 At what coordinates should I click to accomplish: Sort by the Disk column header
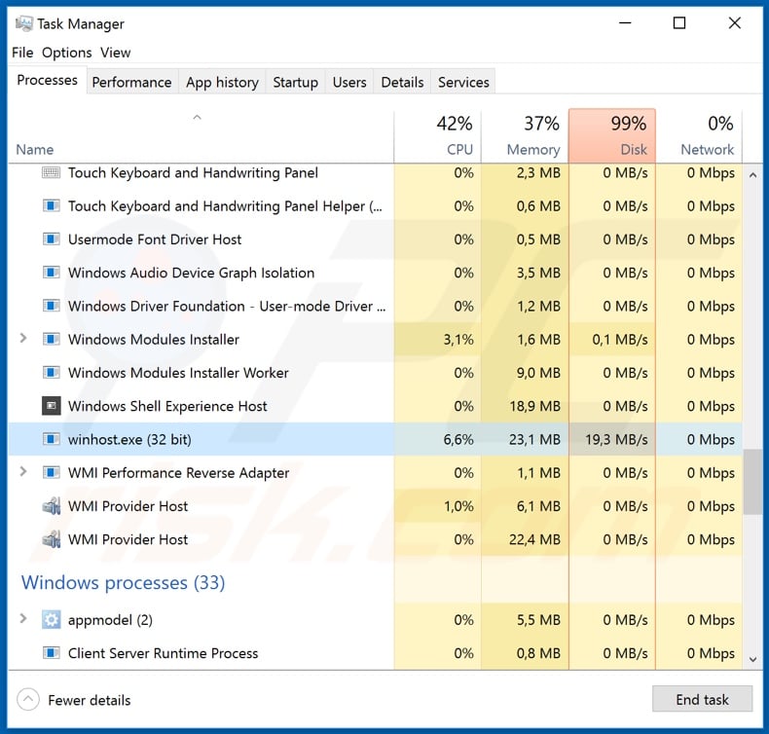click(x=612, y=136)
